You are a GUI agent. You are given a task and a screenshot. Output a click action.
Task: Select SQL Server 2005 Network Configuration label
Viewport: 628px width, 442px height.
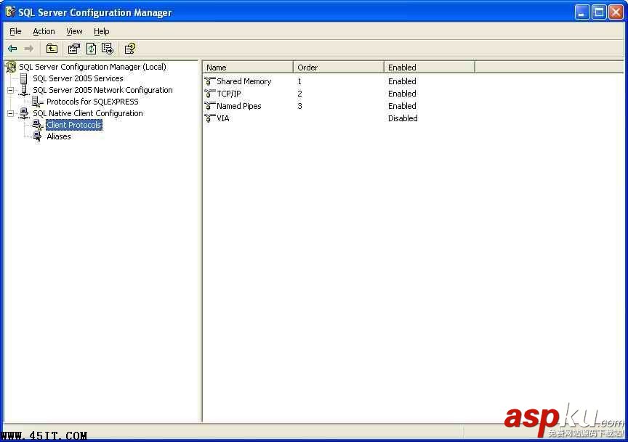pos(102,90)
